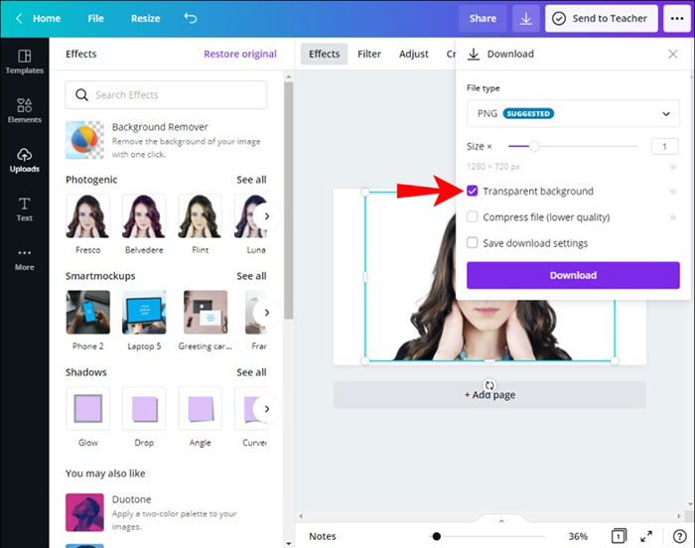Click the Restore original link
Image resolution: width=695 pixels, height=548 pixels.
pyautogui.click(x=240, y=54)
